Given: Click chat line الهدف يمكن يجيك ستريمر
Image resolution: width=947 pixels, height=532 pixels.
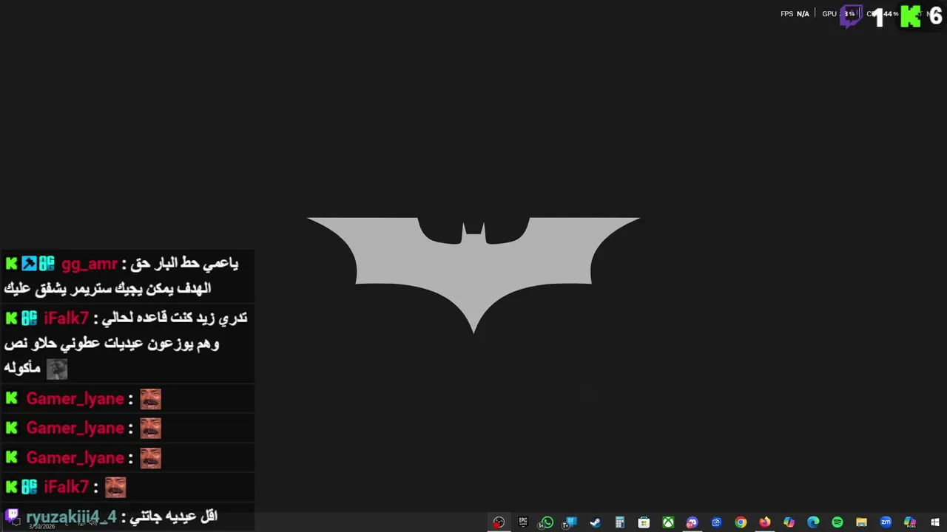Looking at the screenshot, I should (107, 288).
